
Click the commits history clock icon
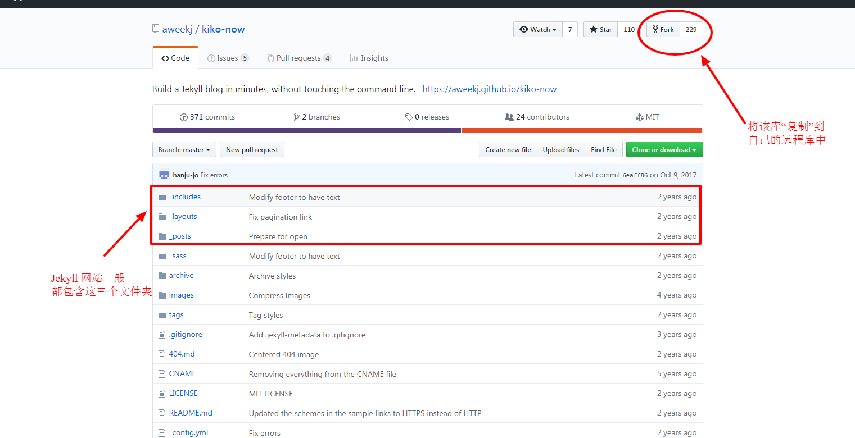coord(183,117)
